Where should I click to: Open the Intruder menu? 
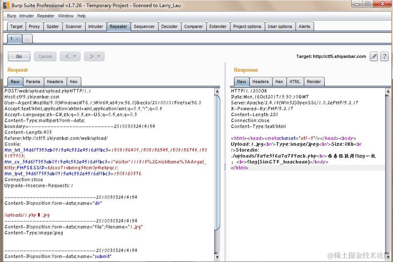pos(26,16)
